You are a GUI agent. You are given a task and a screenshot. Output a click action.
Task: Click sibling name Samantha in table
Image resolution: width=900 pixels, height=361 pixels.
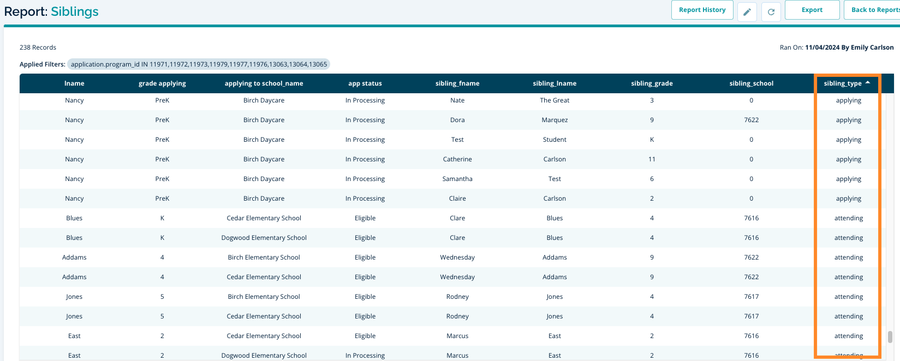tap(457, 179)
